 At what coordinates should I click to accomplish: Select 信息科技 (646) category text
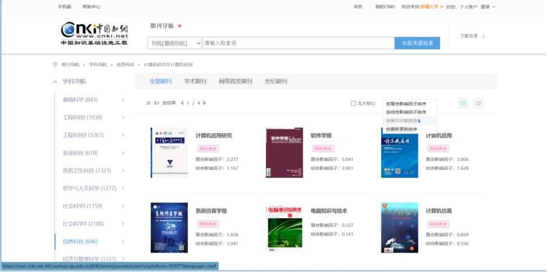[80, 241]
